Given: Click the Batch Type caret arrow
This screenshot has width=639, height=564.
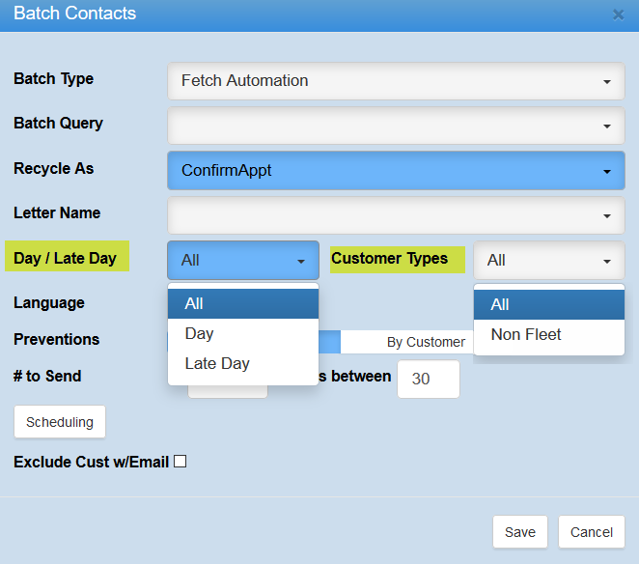Looking at the screenshot, I should click(607, 82).
